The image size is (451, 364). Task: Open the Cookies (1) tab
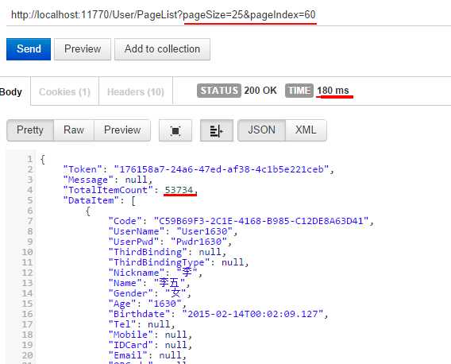click(65, 92)
